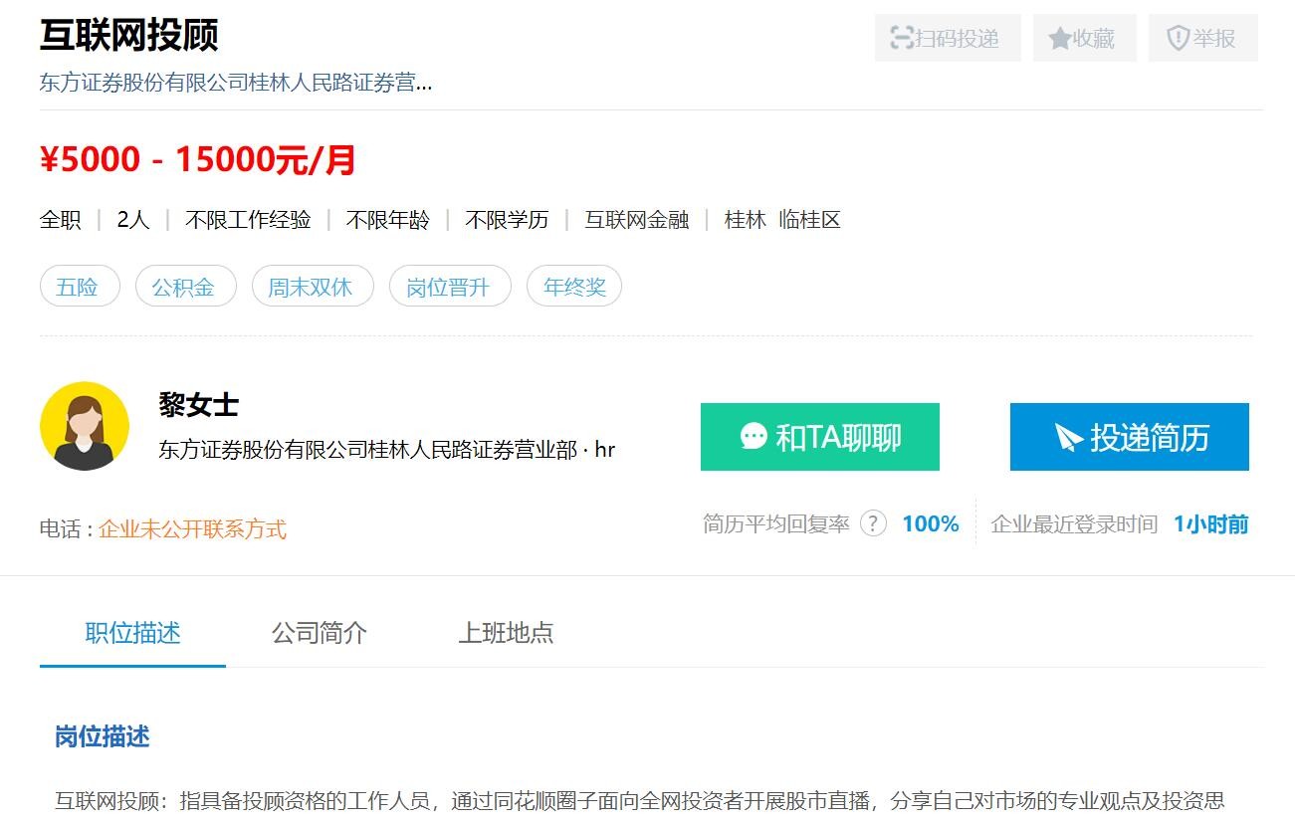Click the 公积金 benefit tag
This screenshot has height=824, width=1295.
pos(185,287)
